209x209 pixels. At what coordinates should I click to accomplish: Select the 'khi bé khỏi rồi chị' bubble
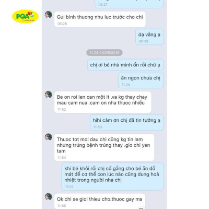click(x=112, y=177)
